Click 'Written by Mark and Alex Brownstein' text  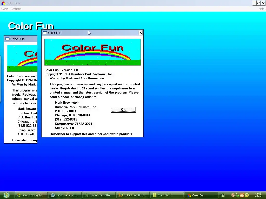[77, 78]
